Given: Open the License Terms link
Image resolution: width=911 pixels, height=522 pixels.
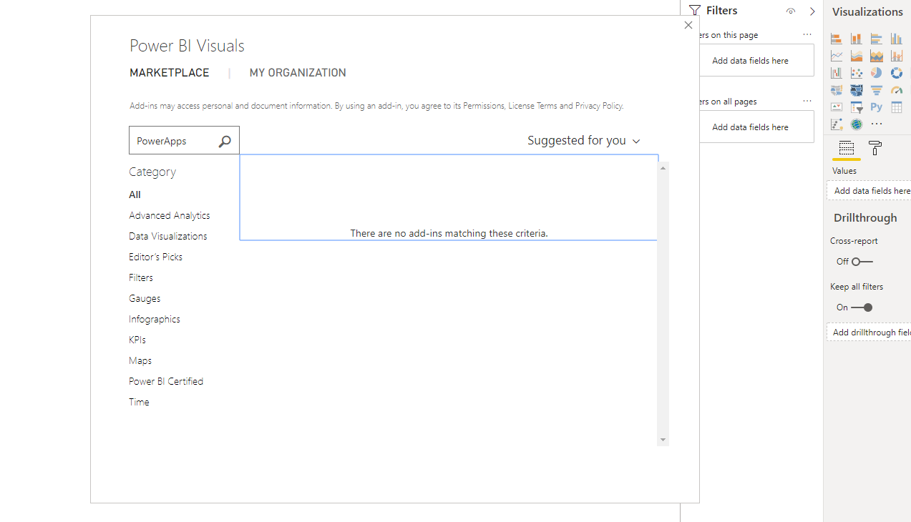Looking at the screenshot, I should point(532,106).
